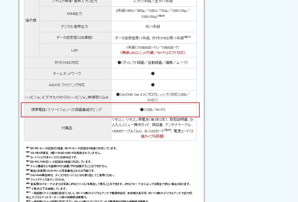Click footnote about BD-RE XLへの記録は2倍速
Viewport: 298px width, 202px height.
coord(72,148)
